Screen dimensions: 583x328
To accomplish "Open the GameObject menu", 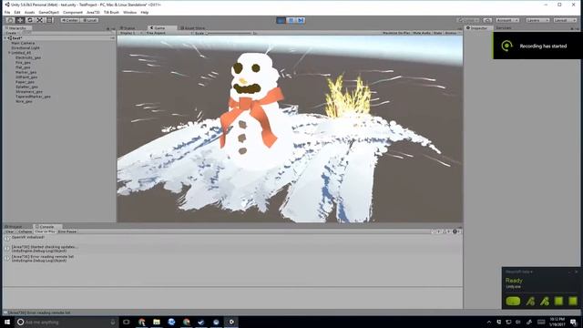I will (48, 12).
